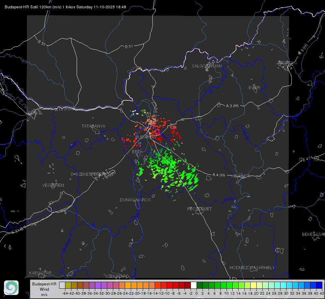325x299 pixels.
Task: Click the B 51 label nearer the map center
Action: [x=129, y=47]
